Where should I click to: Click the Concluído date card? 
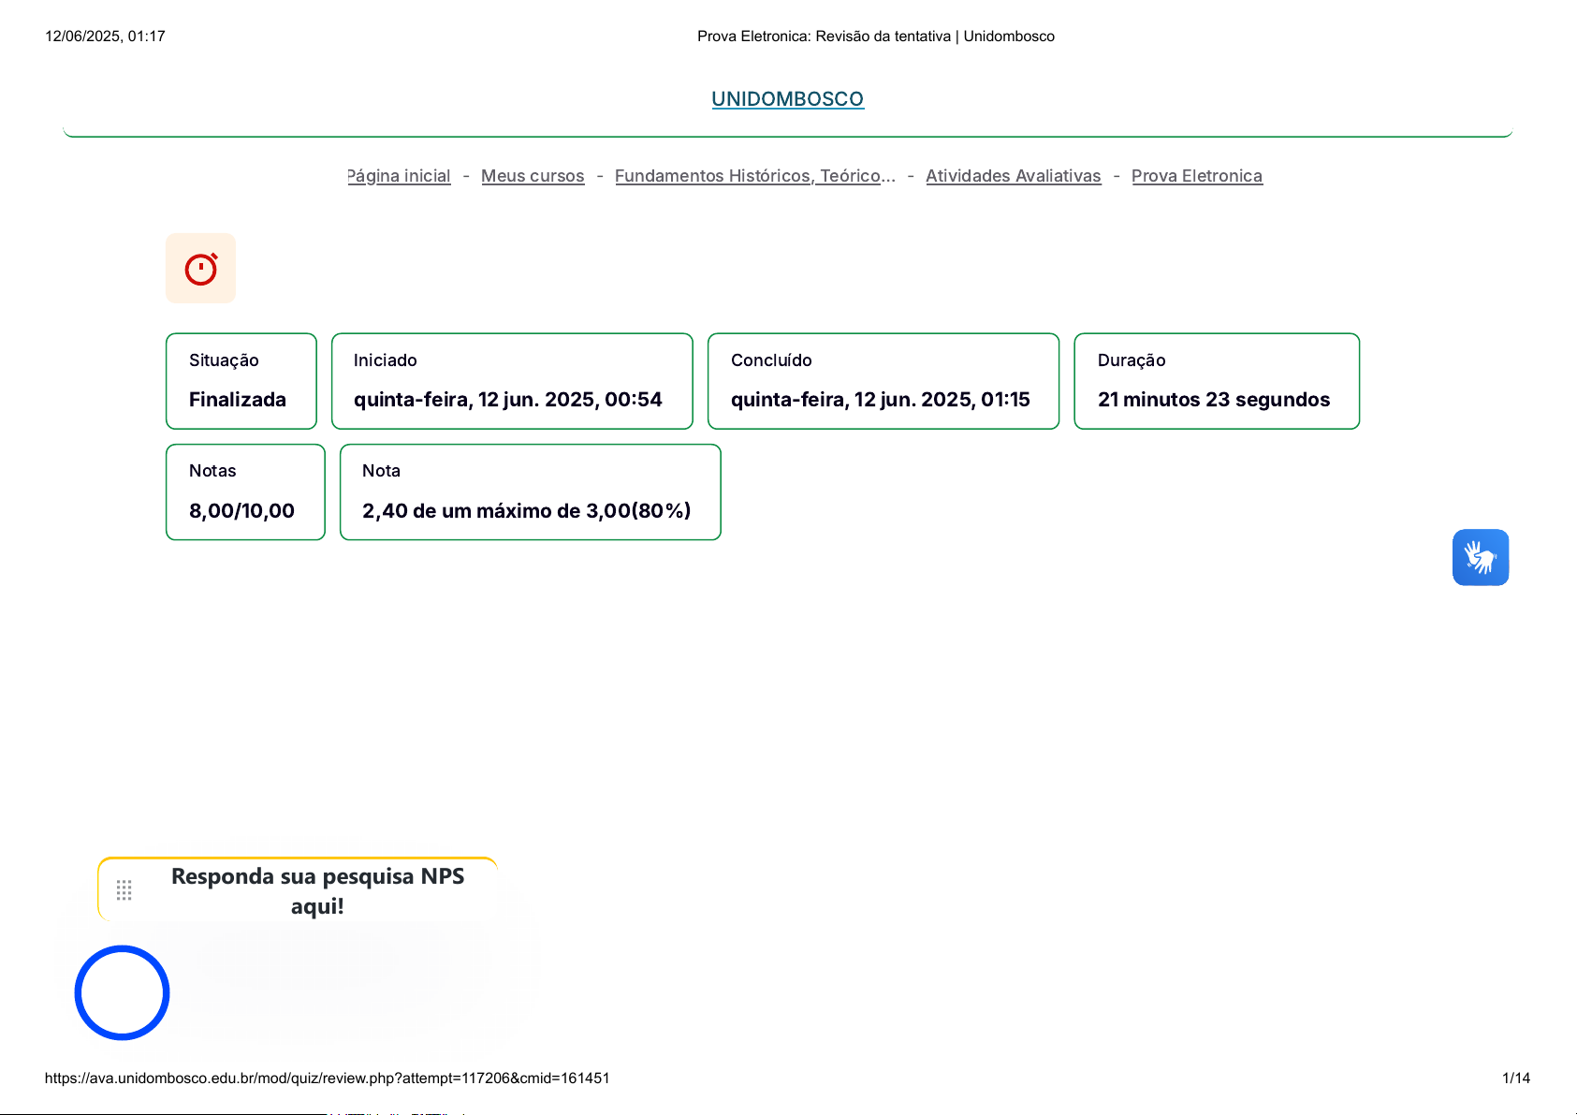883,381
